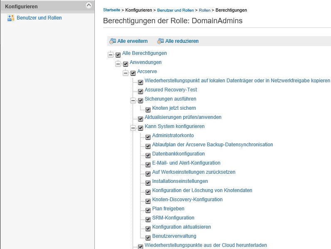This screenshot has width=331, height=249.
Task: Toggle the Benutzerverwaltung checkbox
Action: [x=148, y=238]
